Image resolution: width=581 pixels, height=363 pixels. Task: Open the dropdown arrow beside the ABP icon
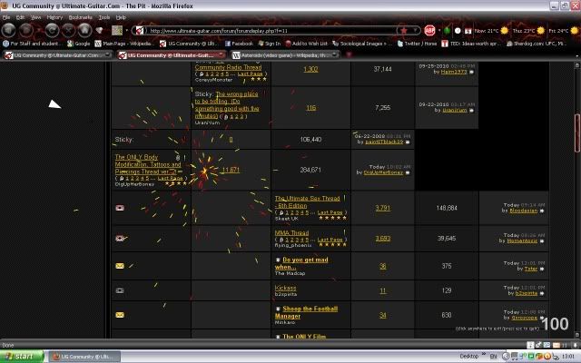tap(439, 30)
